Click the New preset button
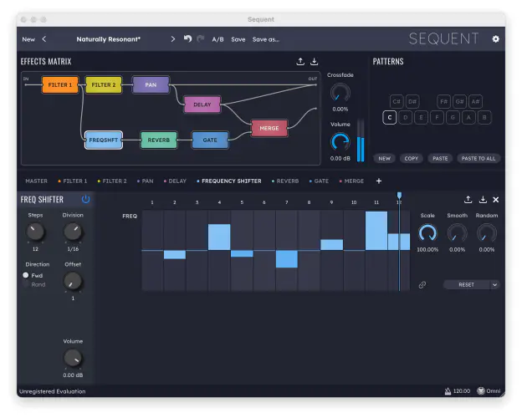The image size is (522, 418). point(28,39)
